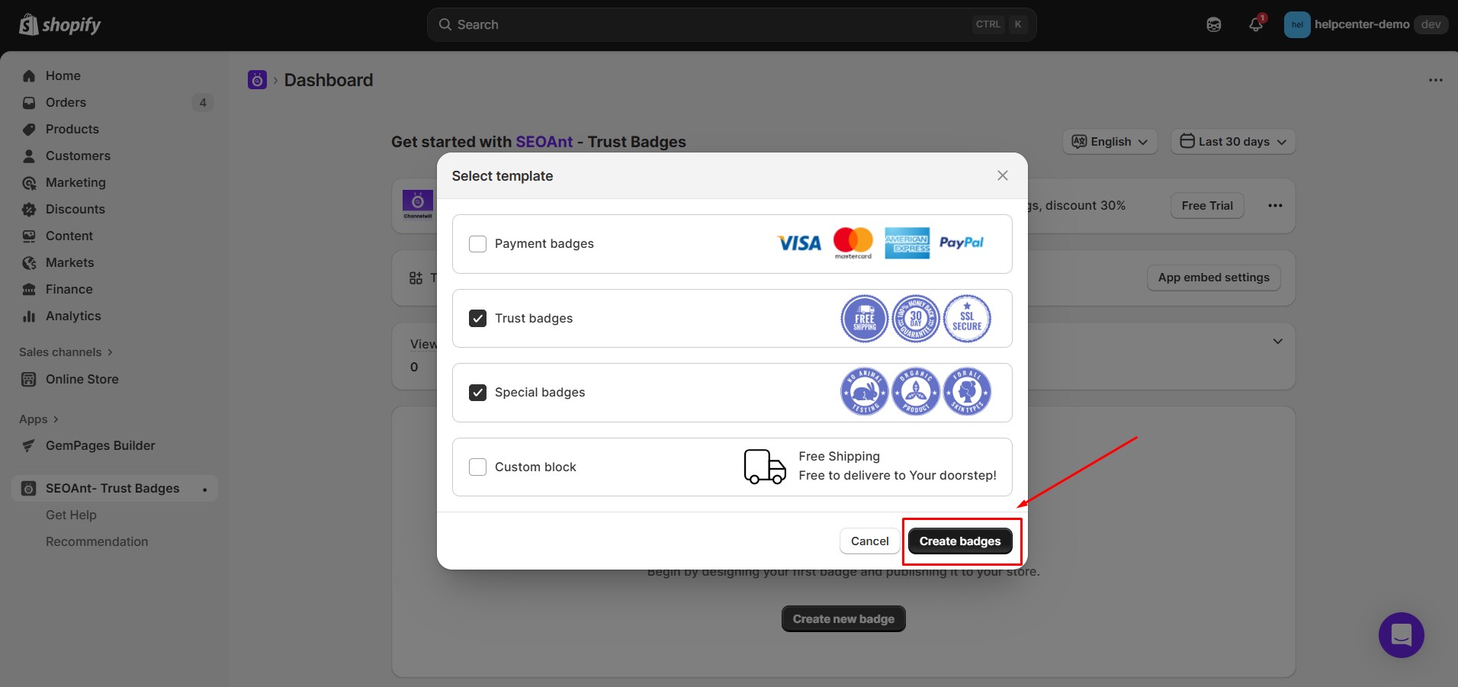Focus the Search input field
This screenshot has height=687, width=1458.
click(709, 24)
